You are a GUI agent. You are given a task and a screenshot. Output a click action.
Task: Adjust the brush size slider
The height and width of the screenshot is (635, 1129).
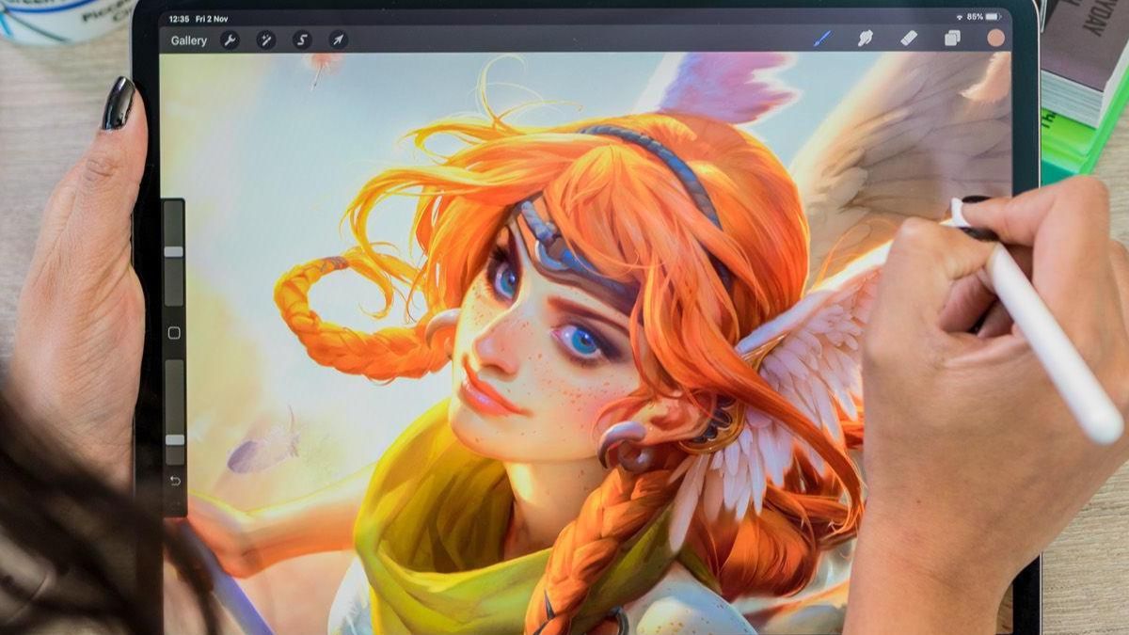click(x=174, y=254)
